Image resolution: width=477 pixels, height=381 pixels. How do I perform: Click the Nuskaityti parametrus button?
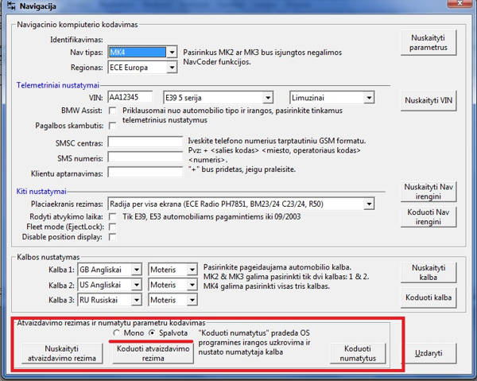[x=429, y=42]
